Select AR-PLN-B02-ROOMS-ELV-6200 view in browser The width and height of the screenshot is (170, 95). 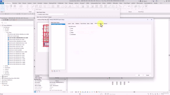(x=17, y=40)
